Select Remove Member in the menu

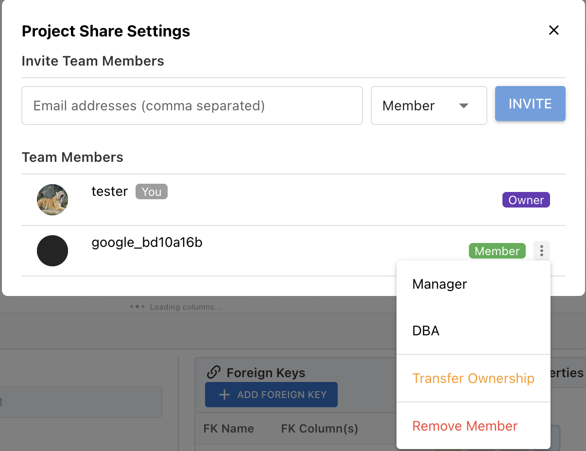pyautogui.click(x=473, y=426)
